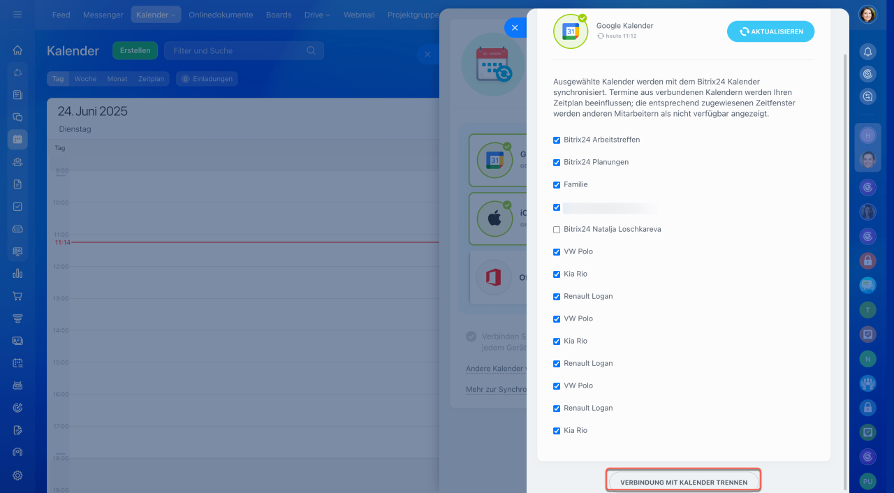Screen dimensions: 894x493
Task: Open the headset telephony sidebar icon
Action: tap(17, 452)
